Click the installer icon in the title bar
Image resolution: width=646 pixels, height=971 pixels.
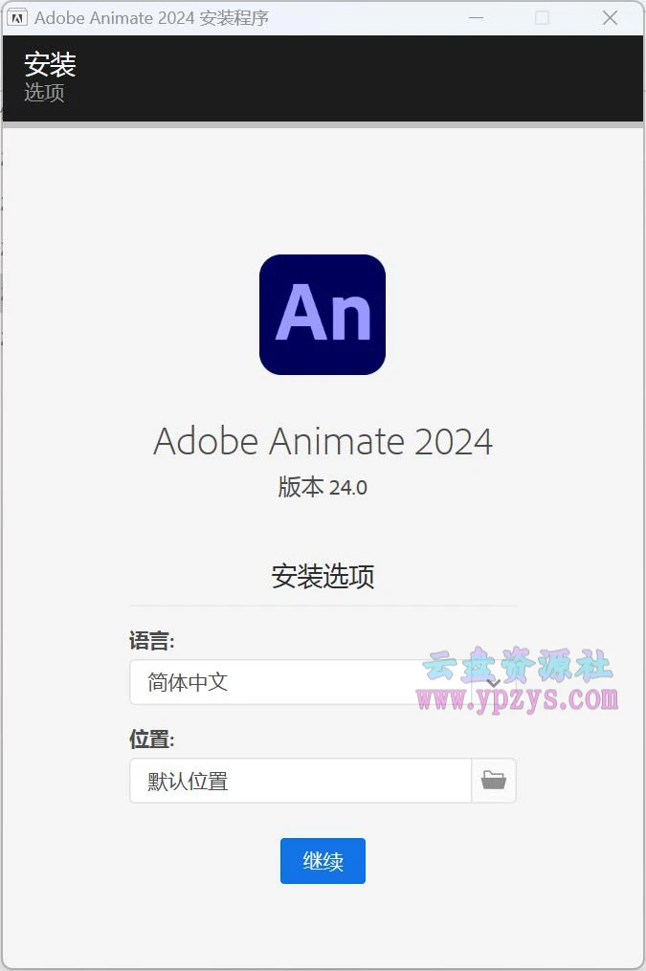[x=17, y=17]
